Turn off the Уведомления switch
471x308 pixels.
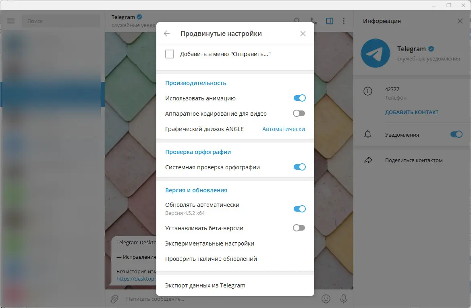click(456, 134)
